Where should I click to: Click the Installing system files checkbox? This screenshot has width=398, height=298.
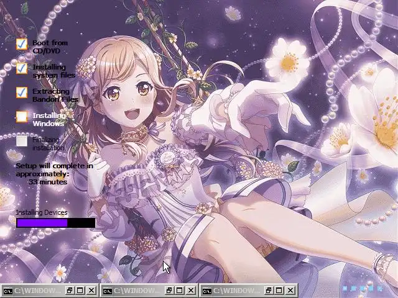click(x=22, y=68)
